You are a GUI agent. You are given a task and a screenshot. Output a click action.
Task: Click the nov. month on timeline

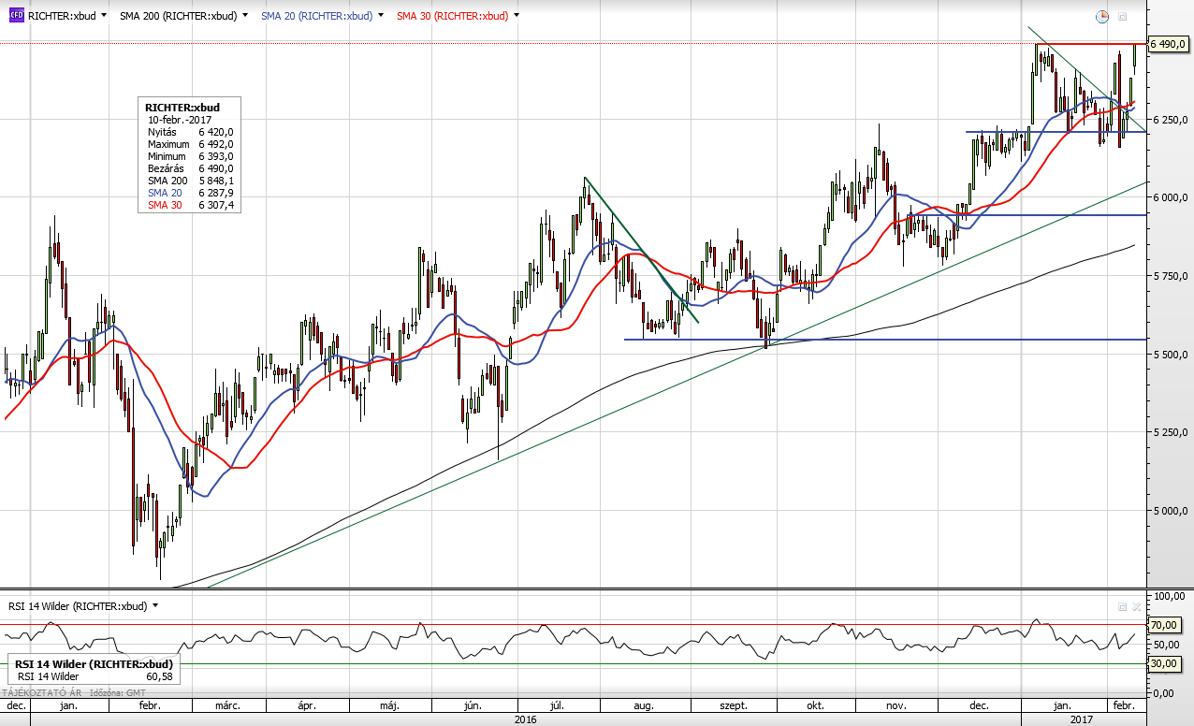click(x=895, y=704)
